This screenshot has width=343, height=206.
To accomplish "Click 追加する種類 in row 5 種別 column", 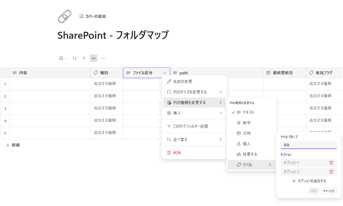I will tap(105, 132).
